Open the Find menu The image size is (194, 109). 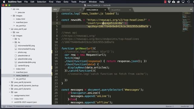(51, 2)
